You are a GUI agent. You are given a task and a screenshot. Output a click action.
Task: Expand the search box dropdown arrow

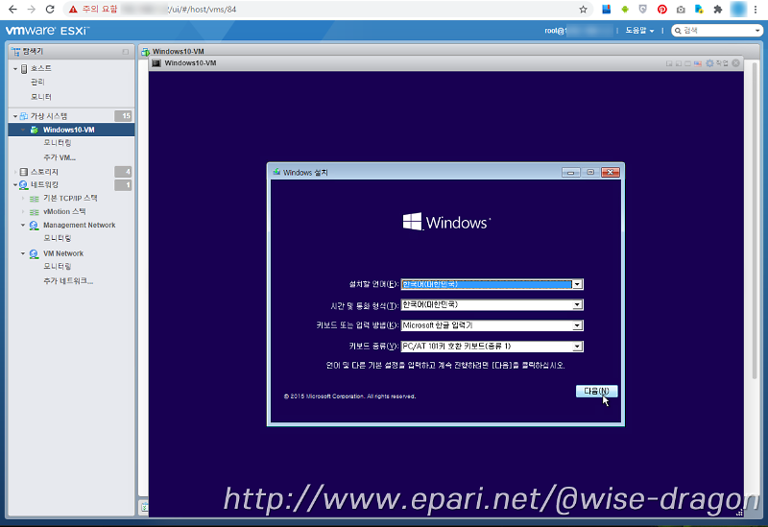757,31
